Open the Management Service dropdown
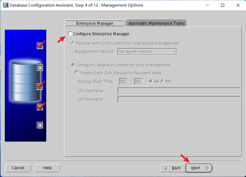The image size is (246, 177). (x=147, y=52)
